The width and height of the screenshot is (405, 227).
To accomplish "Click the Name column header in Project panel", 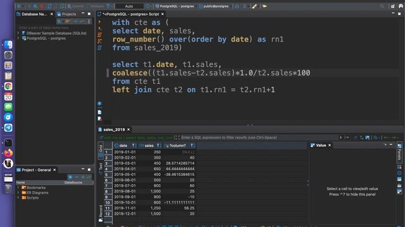I will tap(40, 182).
